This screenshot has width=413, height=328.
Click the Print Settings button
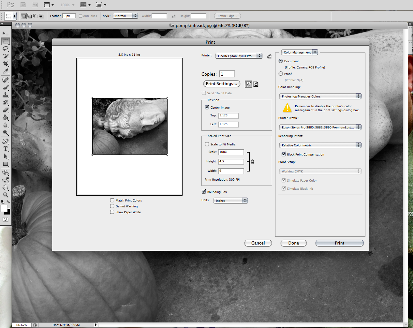pyautogui.click(x=222, y=84)
